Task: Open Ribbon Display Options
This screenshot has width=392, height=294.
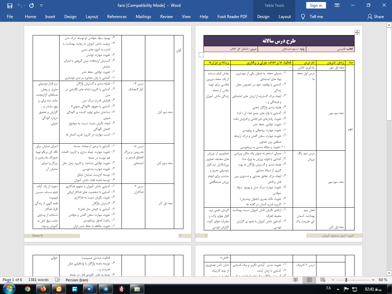Action: [x=337, y=5]
